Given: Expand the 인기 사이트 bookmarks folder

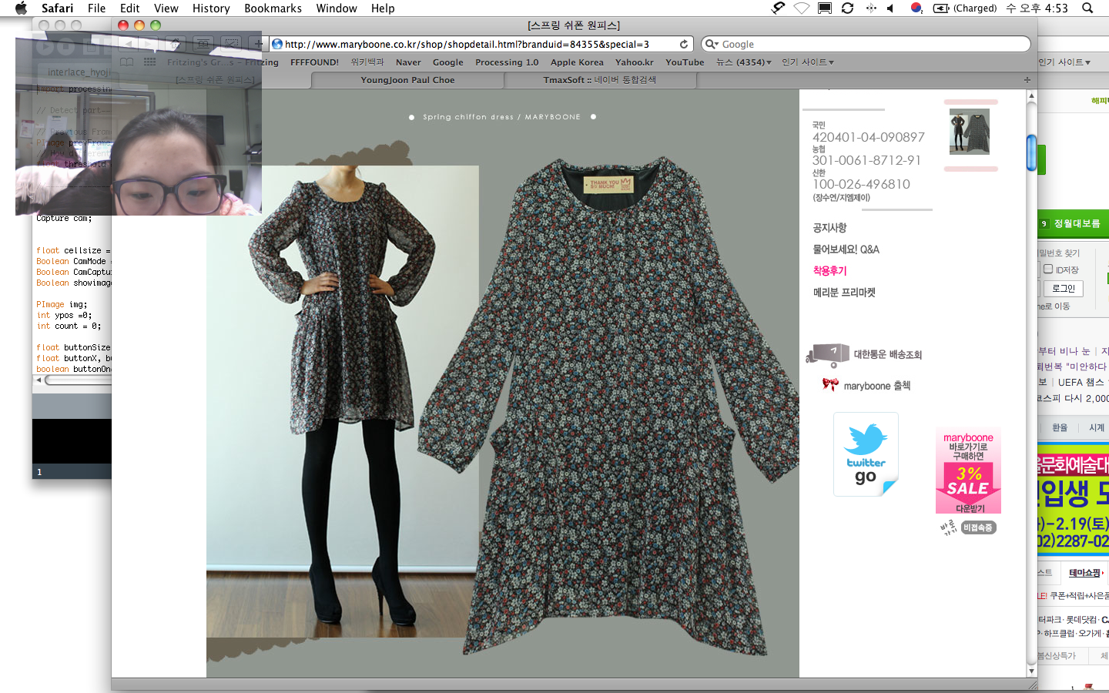Looking at the screenshot, I should (x=807, y=62).
